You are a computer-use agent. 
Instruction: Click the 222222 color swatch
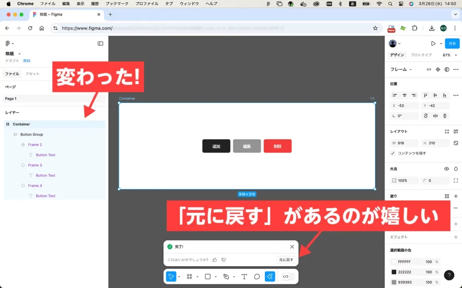pos(394,272)
